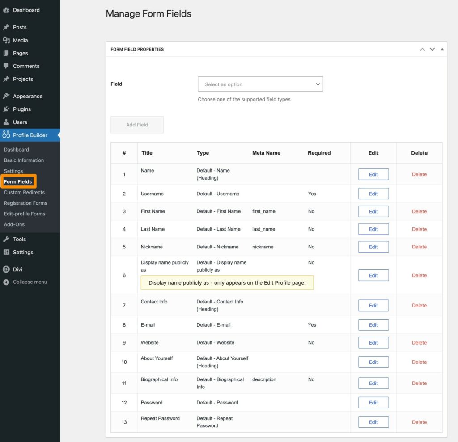Click the Dashboard gauge icon in sidebar
458x442 pixels.
coord(6,10)
